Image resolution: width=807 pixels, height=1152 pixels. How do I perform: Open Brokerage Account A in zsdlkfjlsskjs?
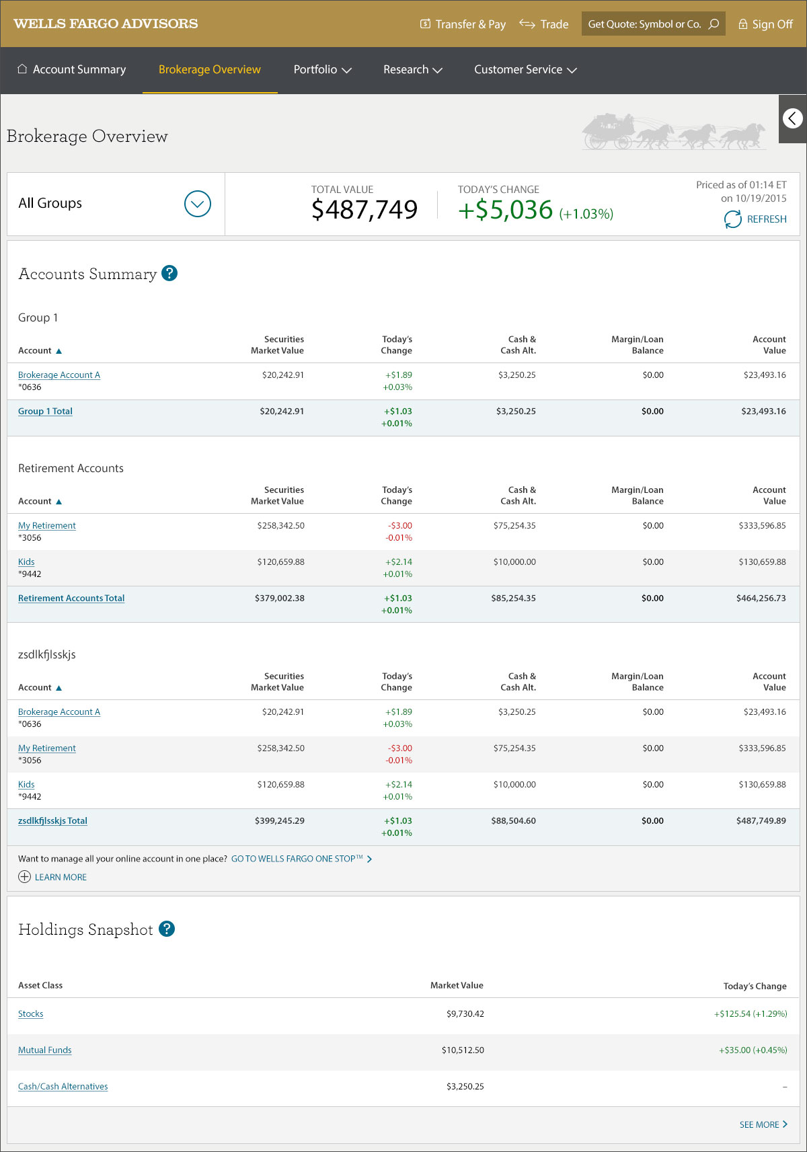click(59, 712)
